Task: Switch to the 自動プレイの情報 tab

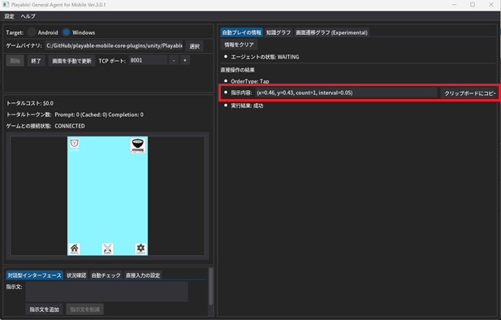Action: pos(241,32)
